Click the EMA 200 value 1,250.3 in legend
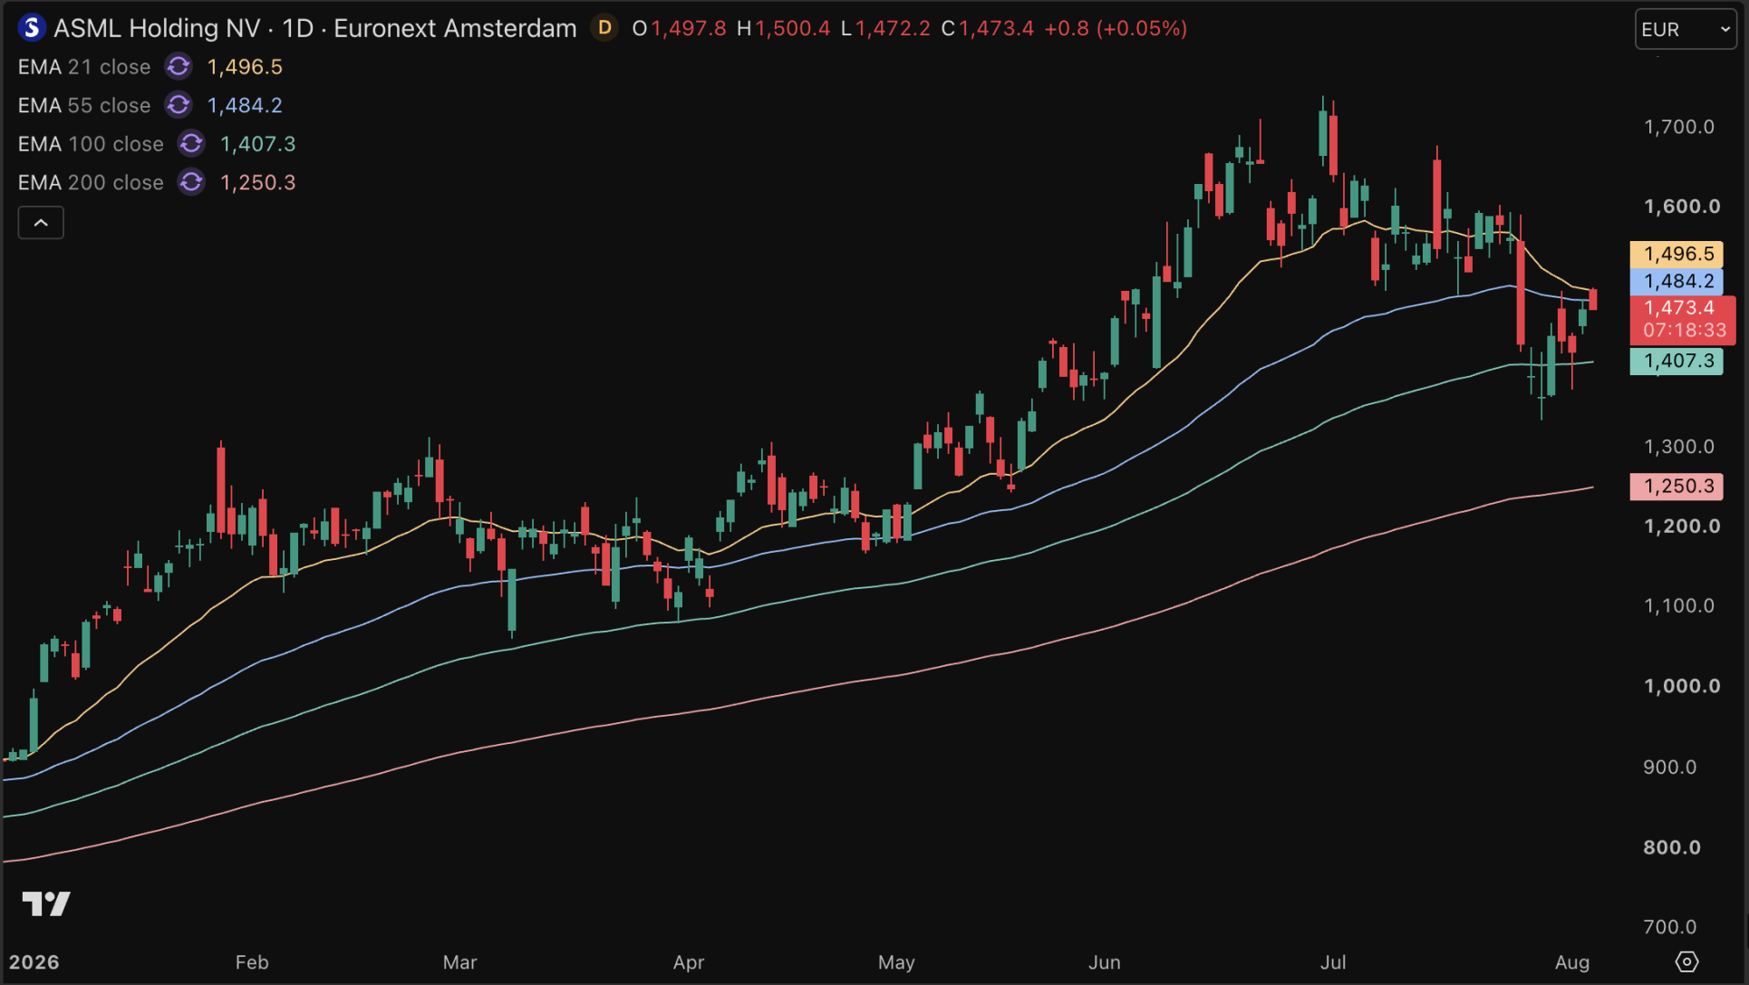 tap(257, 182)
